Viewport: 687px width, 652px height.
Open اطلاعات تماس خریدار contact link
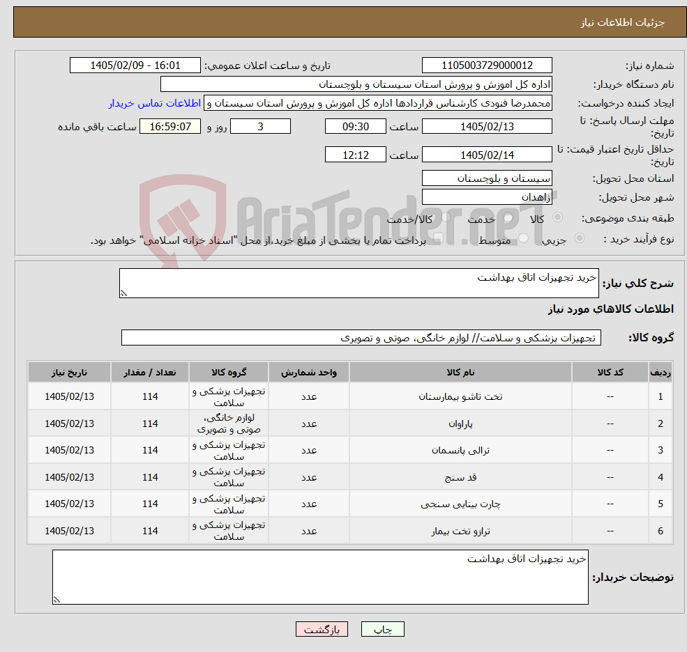click(x=155, y=103)
